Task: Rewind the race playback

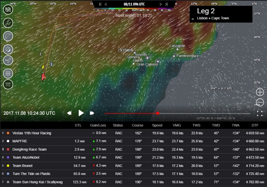Action: (x=69, y=113)
